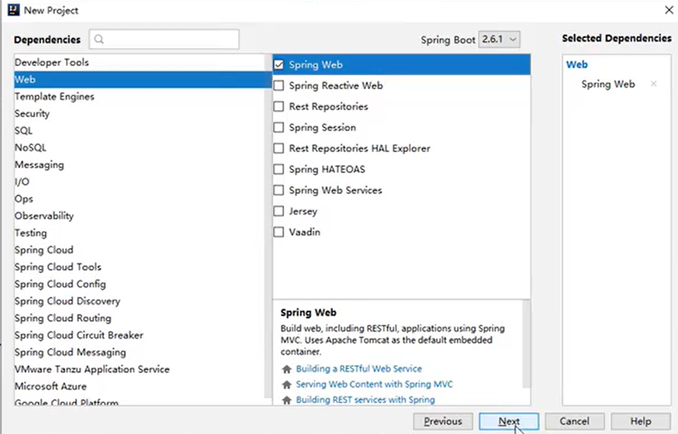
Task: Click the description panel vertical scrollbar
Action: pyautogui.click(x=526, y=344)
